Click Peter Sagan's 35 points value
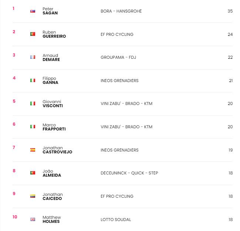Screen dimensions: 240x231 [230, 11]
